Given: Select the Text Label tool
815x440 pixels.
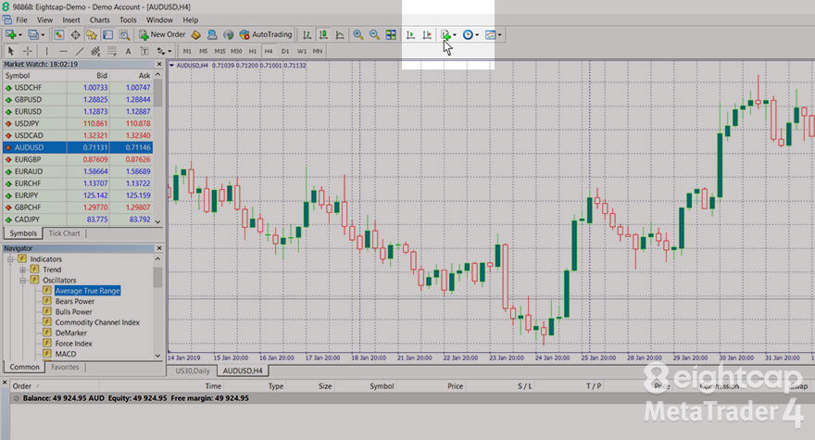Looking at the screenshot, I should tap(144, 51).
